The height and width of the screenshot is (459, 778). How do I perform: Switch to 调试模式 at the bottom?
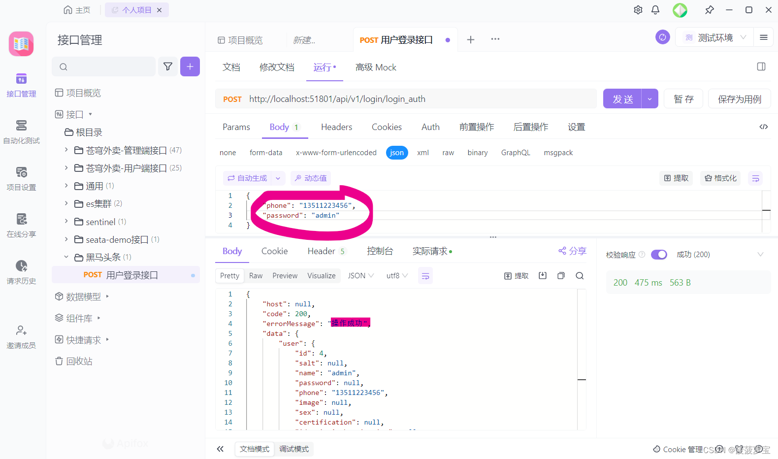[x=294, y=449]
